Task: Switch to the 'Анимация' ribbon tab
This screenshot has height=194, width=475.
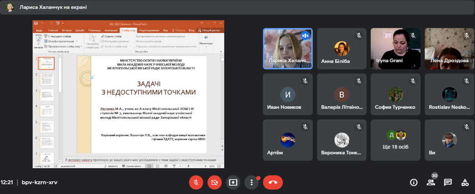Action: coord(111,30)
